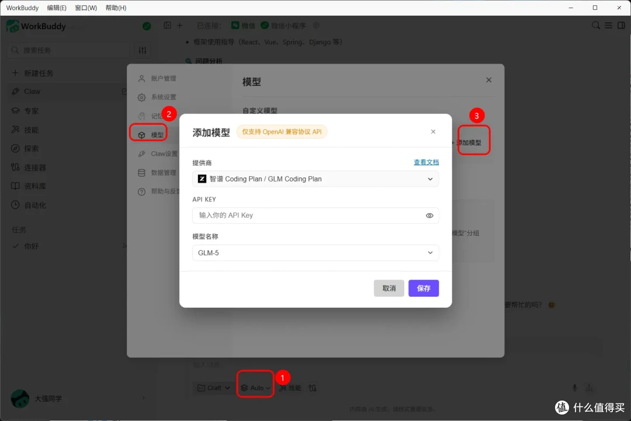Viewport: 631px width, 421px height.
Task: Select the 你好 task in task list
Action: (31, 246)
